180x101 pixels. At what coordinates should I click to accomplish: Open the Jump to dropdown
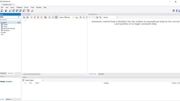coord(111,17)
